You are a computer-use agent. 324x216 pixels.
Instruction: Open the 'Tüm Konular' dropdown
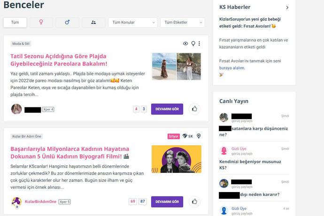pos(133,22)
